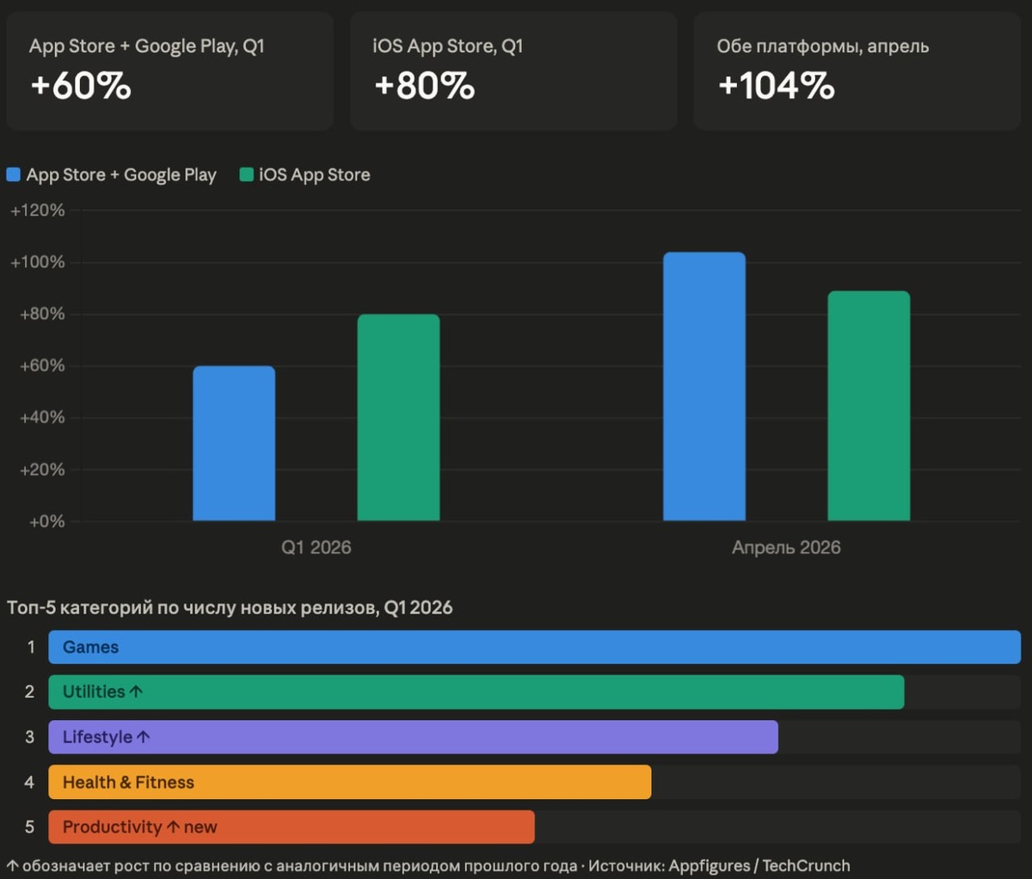The height and width of the screenshot is (879, 1032).
Task: Select the Games category bar
Action: [534, 647]
